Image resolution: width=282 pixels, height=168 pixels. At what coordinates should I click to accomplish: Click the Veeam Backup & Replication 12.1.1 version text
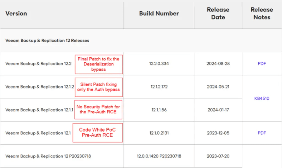point(39,110)
